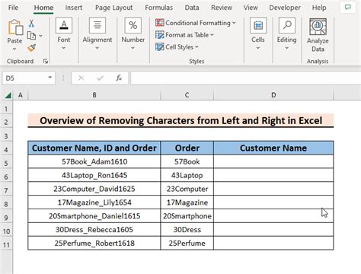361x274 pixels.
Task: Open the Clipboard dialog launcher
Action: pyautogui.click(x=46, y=61)
